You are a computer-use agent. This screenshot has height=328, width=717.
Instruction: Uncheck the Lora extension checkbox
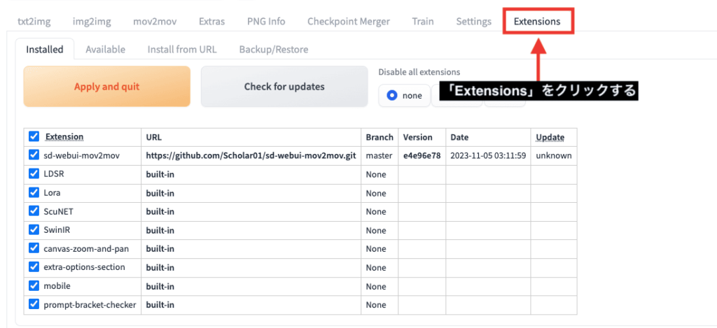point(34,192)
